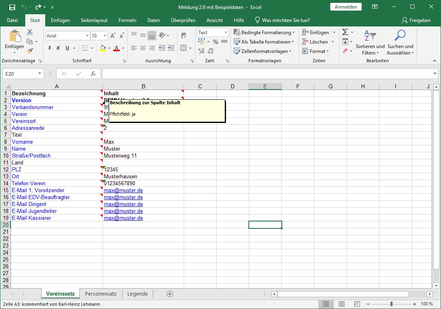This screenshot has width=441, height=309.
Task: Open Insert Function via the fx icon
Action: tap(93, 74)
